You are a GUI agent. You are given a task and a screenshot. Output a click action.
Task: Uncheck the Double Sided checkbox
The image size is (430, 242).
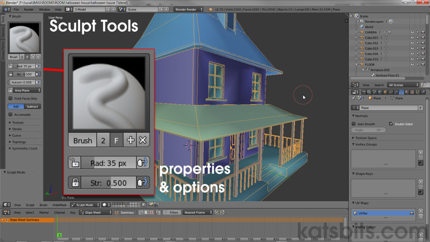point(391,124)
